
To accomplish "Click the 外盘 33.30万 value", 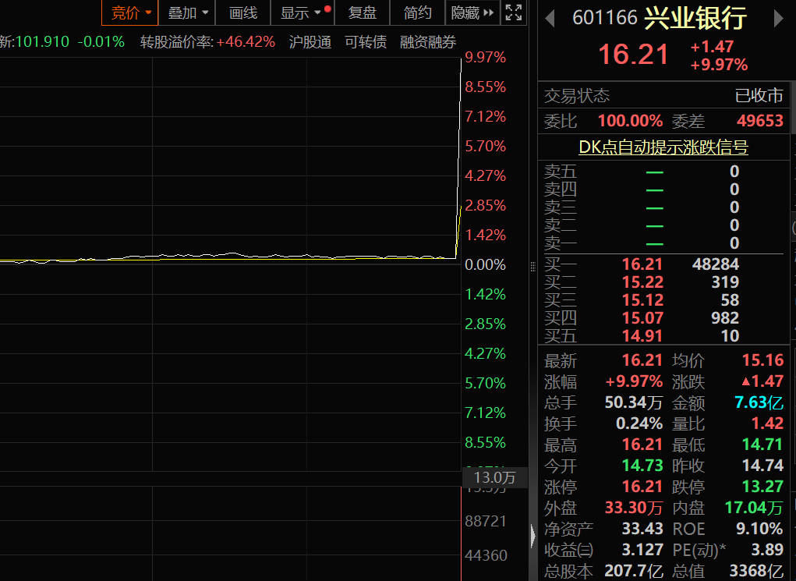I will click(634, 508).
